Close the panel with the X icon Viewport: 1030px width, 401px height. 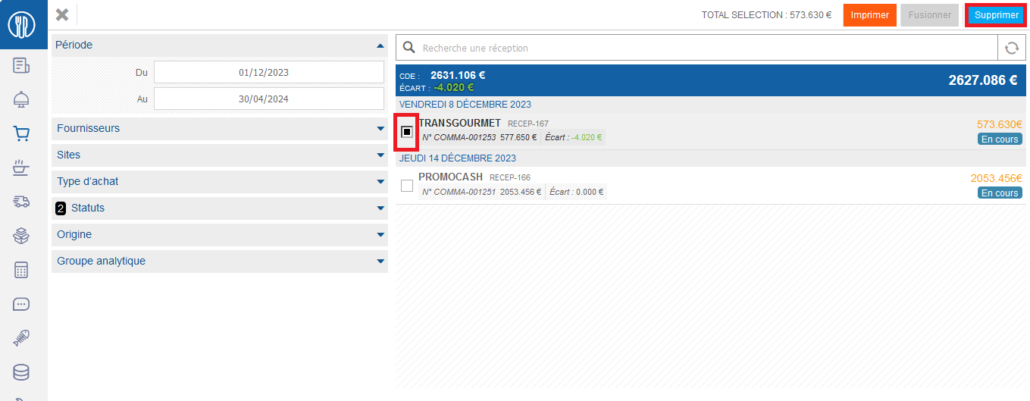click(62, 14)
